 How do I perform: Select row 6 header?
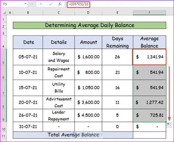coord(3,72)
